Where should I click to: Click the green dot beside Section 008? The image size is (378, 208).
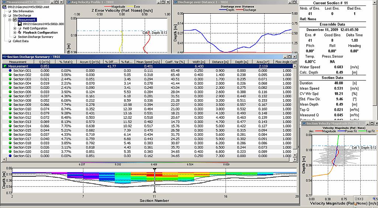click(x=10, y=100)
